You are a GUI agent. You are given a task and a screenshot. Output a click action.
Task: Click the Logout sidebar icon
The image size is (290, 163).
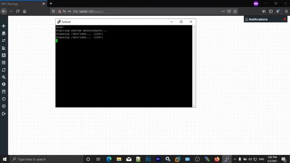pos(4,114)
